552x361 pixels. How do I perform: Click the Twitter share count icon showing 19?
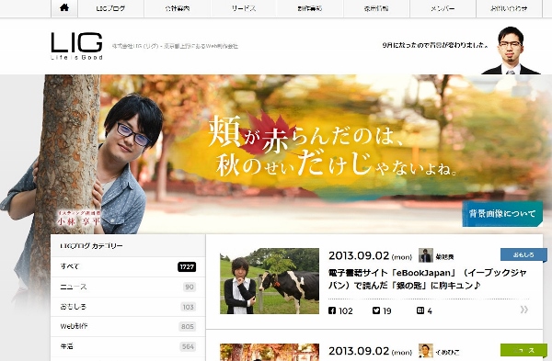coord(376,310)
